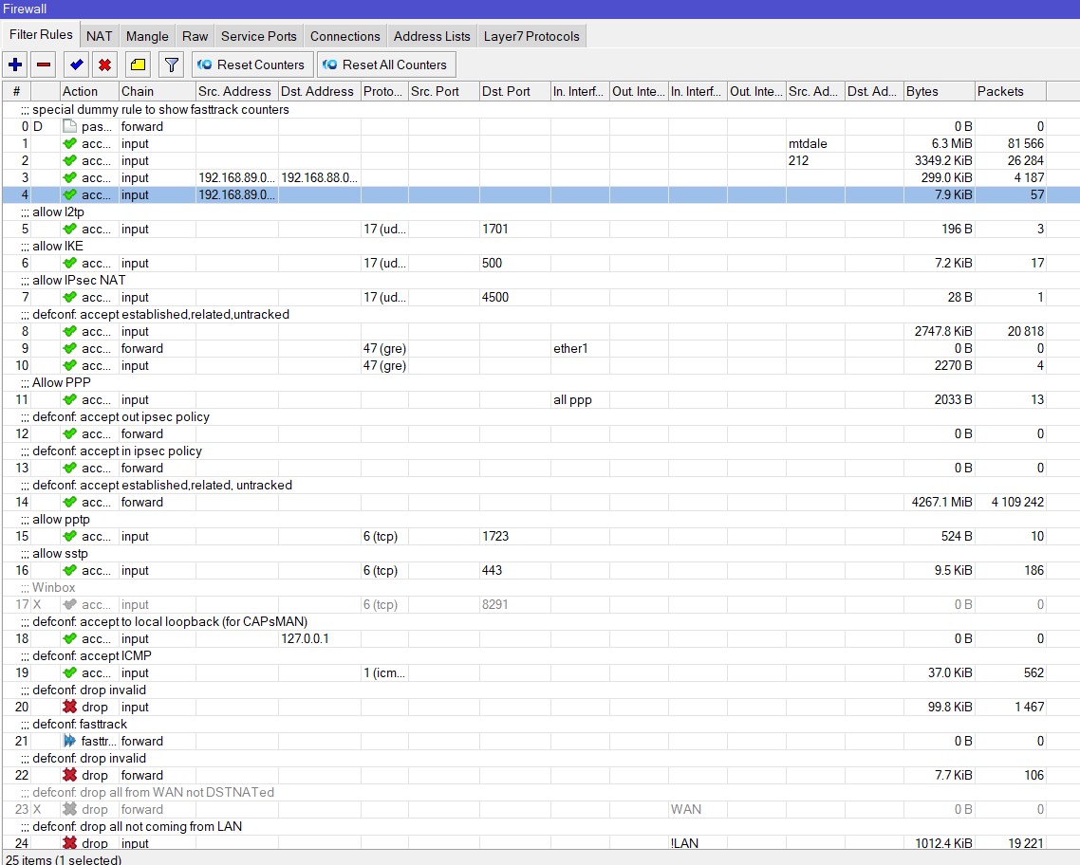The height and width of the screenshot is (865, 1080).
Task: Click the accept icon of rule 14
Action: coord(69,503)
